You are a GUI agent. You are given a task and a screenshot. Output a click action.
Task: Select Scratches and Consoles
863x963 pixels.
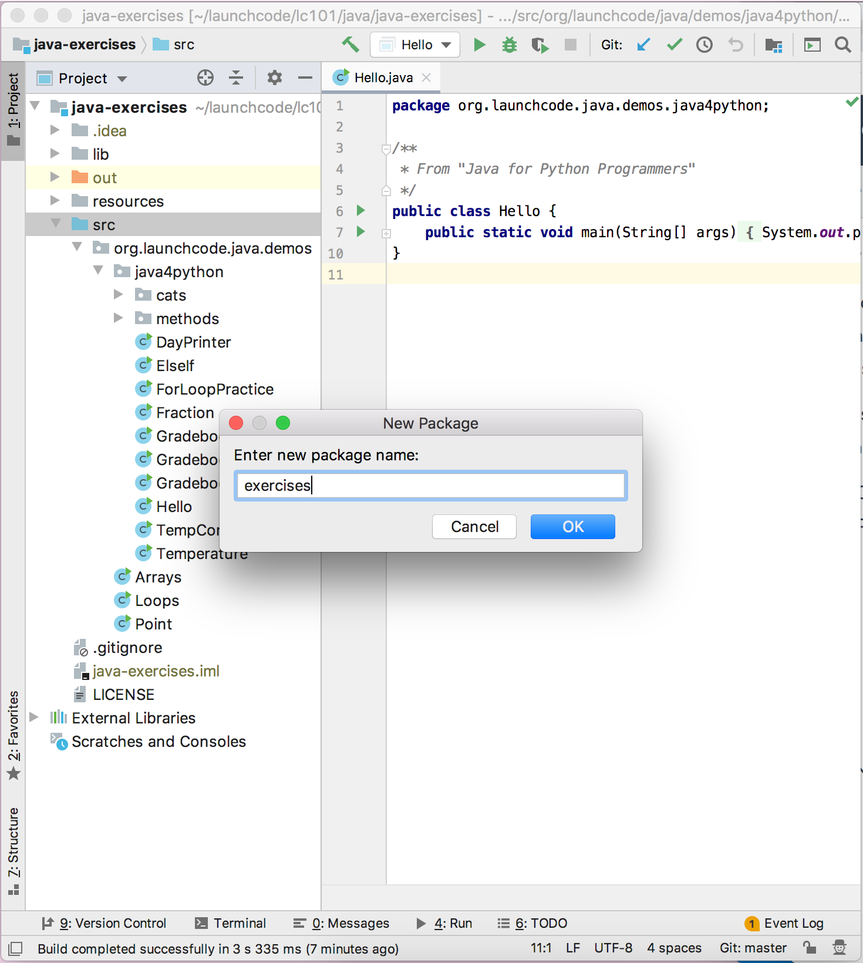(x=148, y=741)
